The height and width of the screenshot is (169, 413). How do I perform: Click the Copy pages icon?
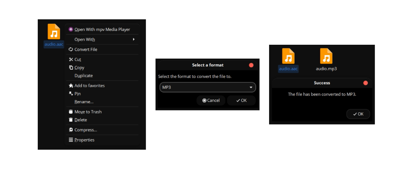click(71, 68)
